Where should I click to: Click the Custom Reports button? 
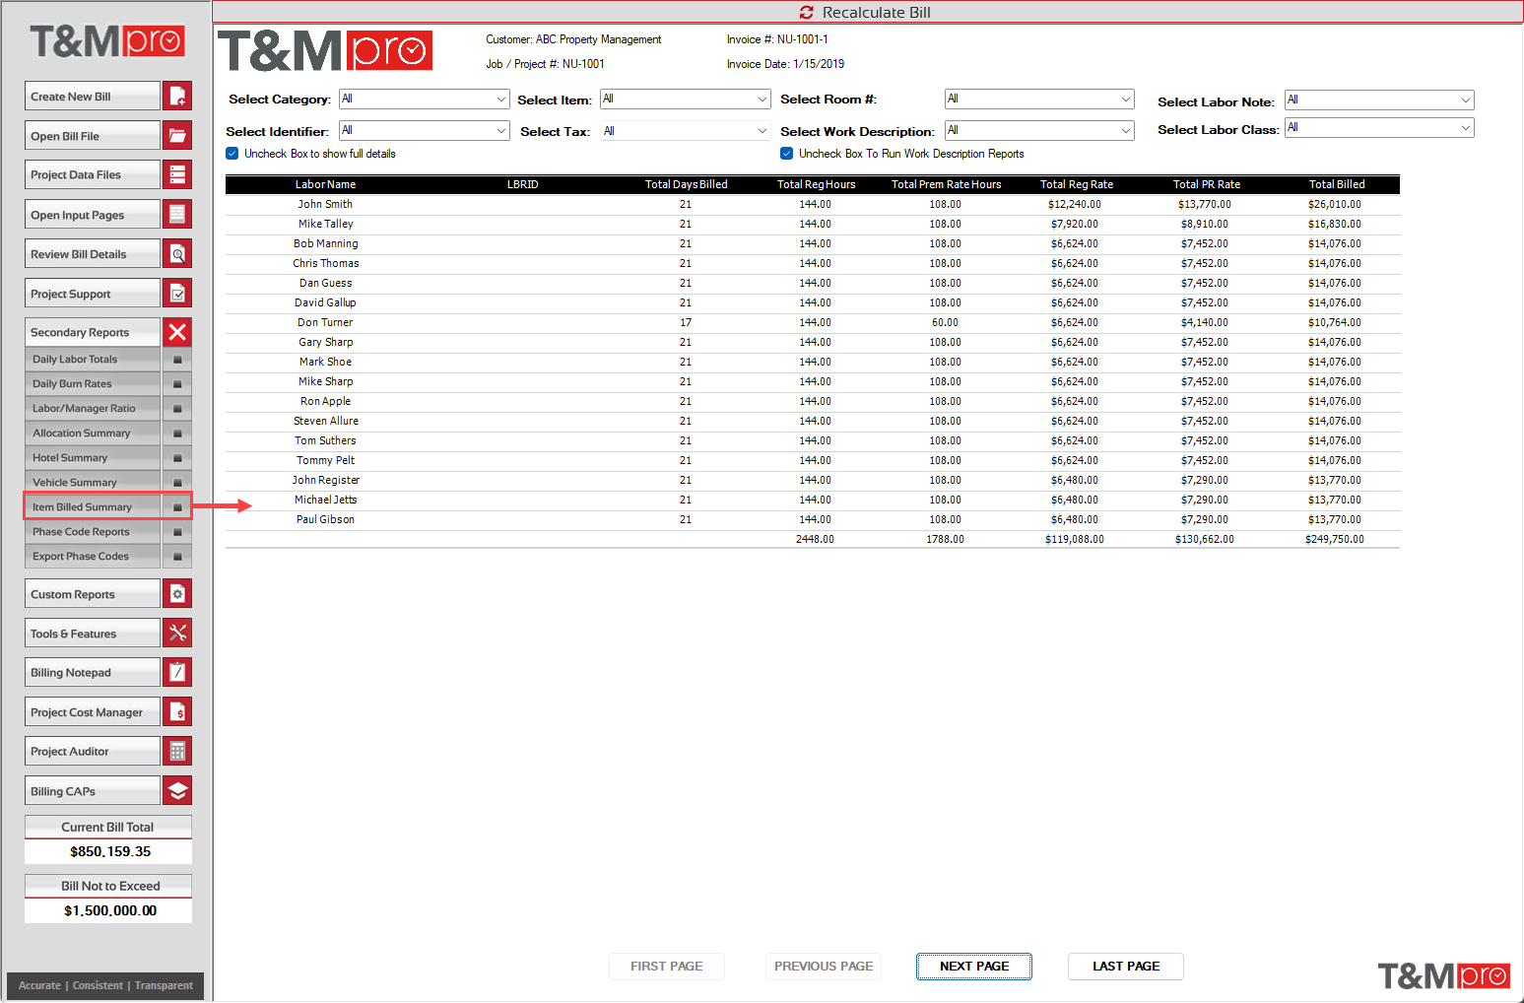93,593
